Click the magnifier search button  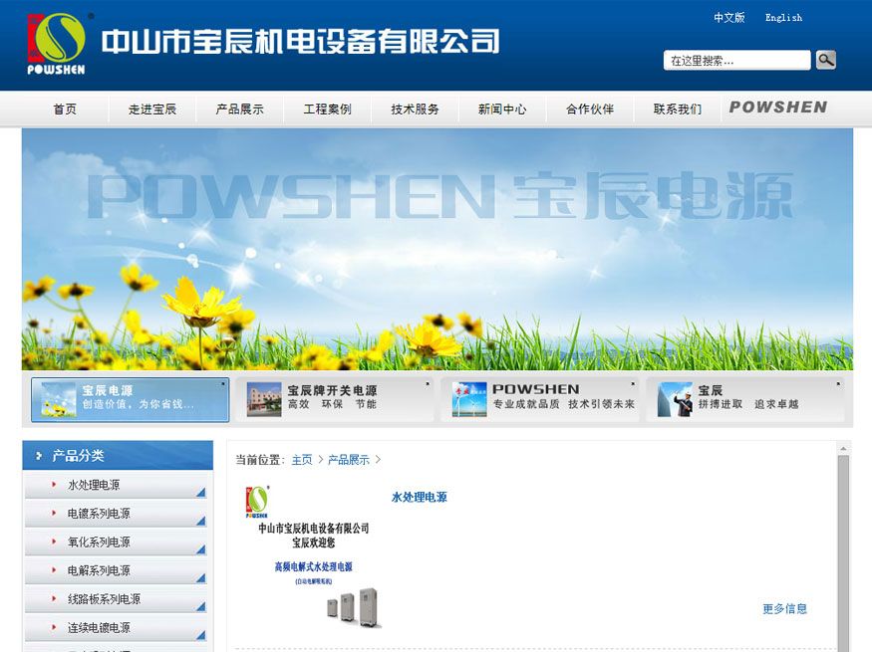click(826, 60)
